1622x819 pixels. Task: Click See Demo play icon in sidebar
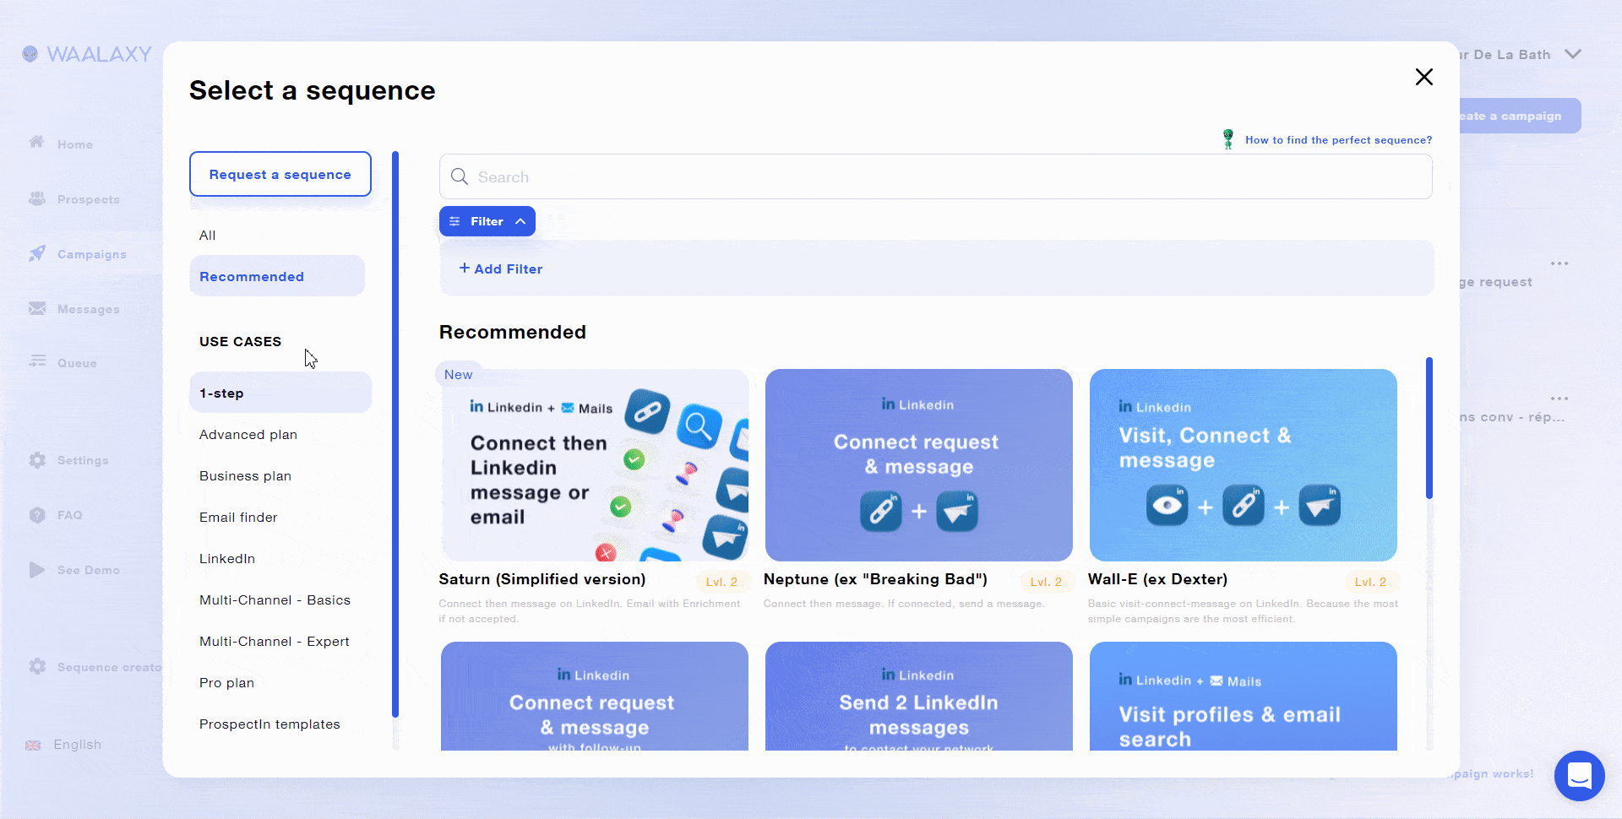coord(37,570)
